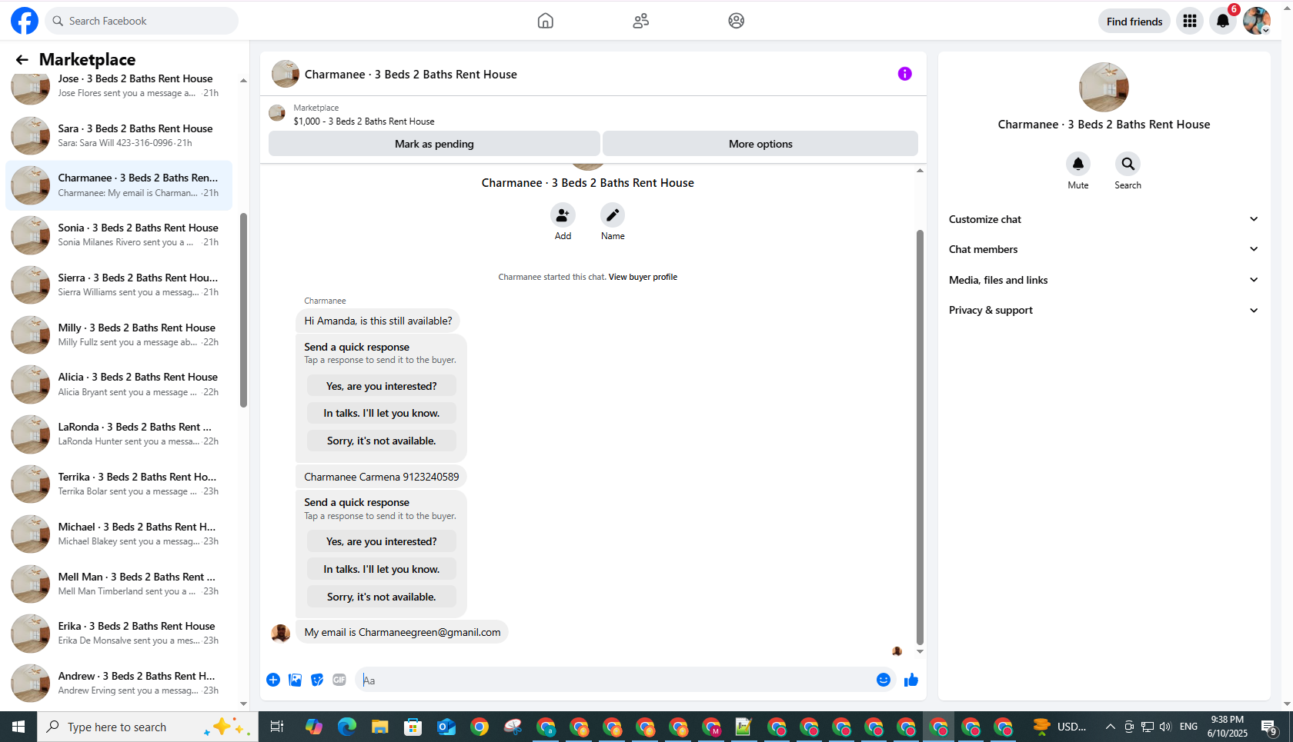Open Milly conversation in chat list
The width and height of the screenshot is (1293, 742).
pyautogui.click(x=119, y=334)
